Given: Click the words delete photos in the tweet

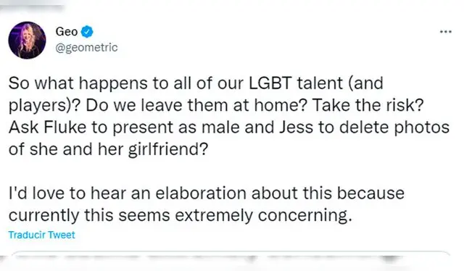Looking at the screenshot, I should click(x=394, y=128).
